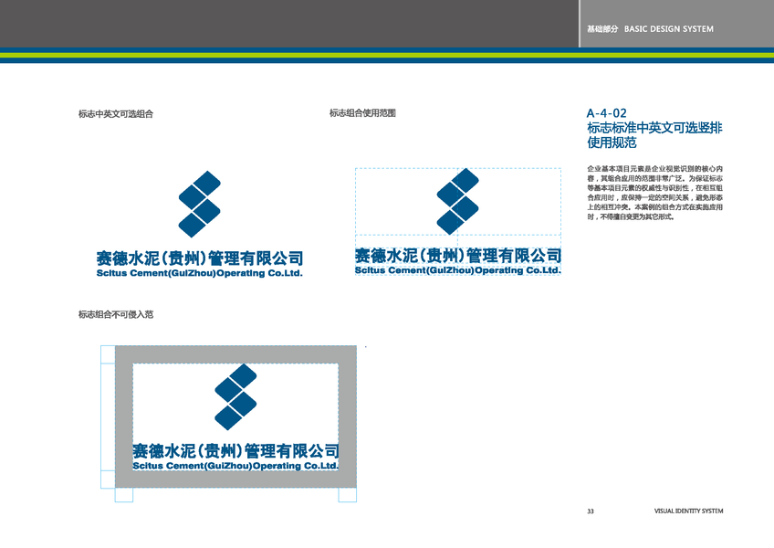
Task: Click the description paragraph starting "企业基本项目元素"
Action: pos(655,193)
